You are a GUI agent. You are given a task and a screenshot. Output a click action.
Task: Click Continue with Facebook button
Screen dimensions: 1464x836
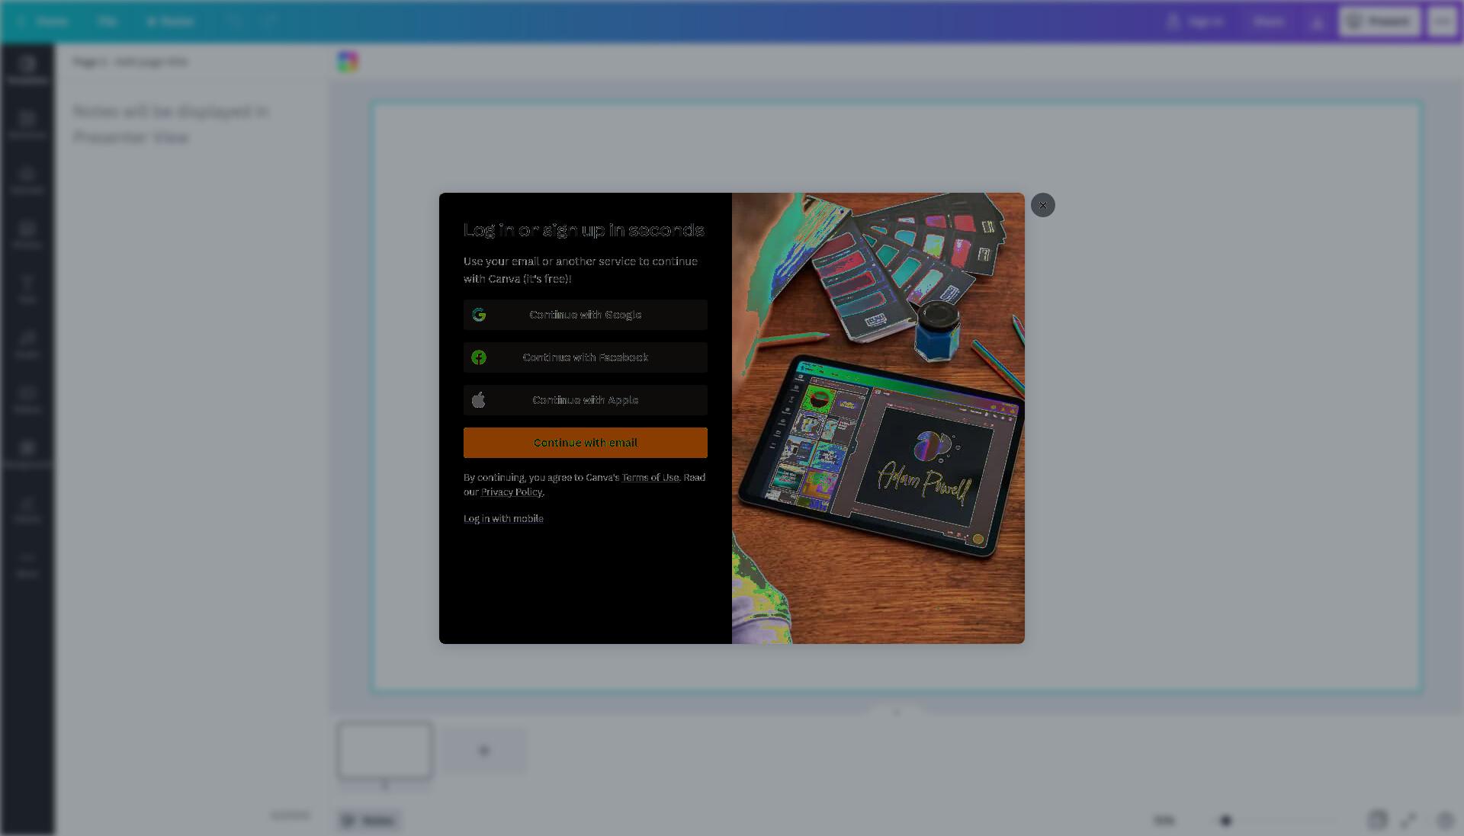[585, 357]
